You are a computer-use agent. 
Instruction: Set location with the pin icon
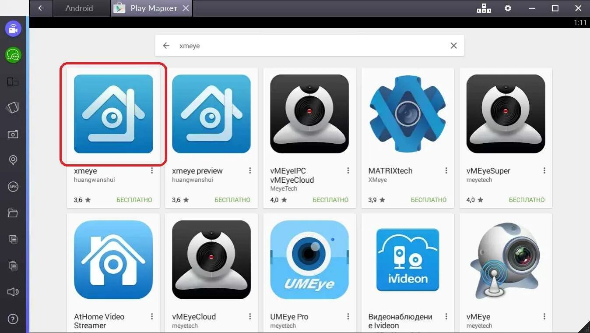click(x=13, y=160)
